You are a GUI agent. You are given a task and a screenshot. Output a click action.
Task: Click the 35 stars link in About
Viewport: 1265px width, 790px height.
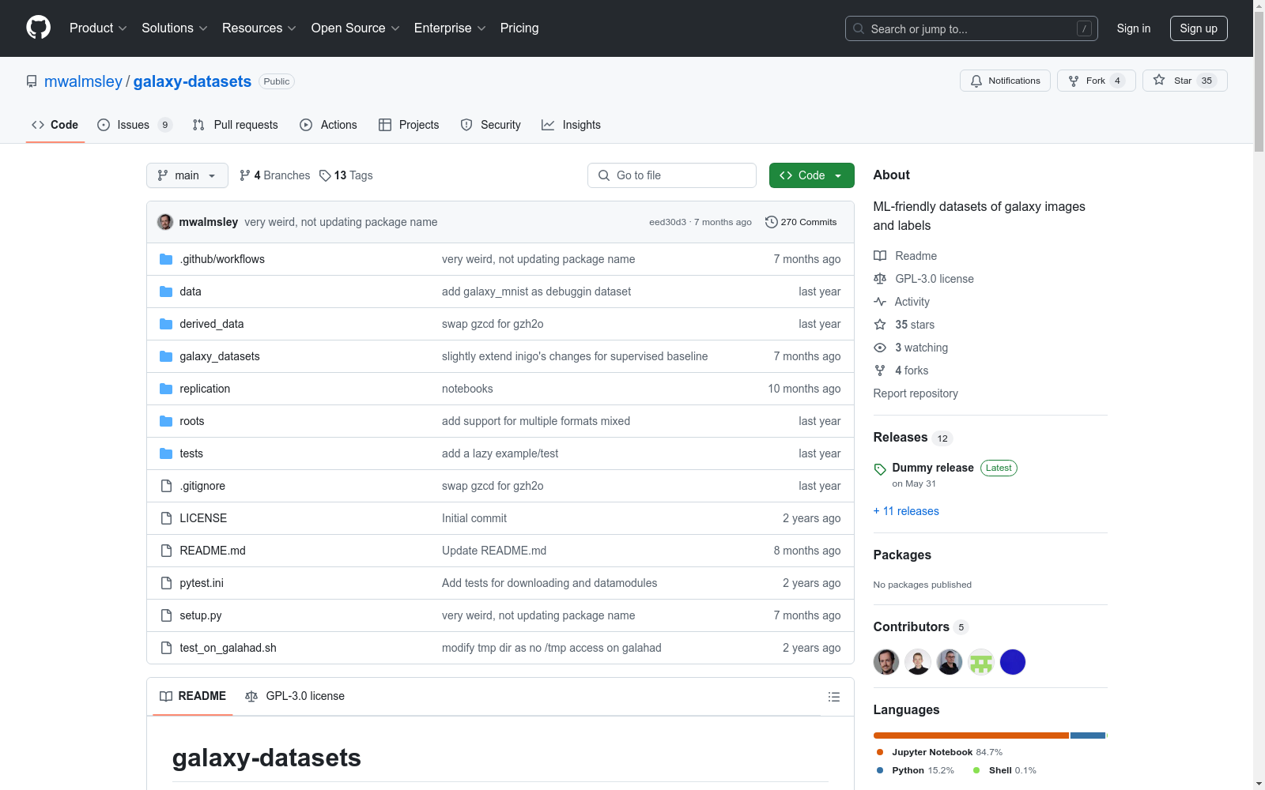(x=915, y=325)
